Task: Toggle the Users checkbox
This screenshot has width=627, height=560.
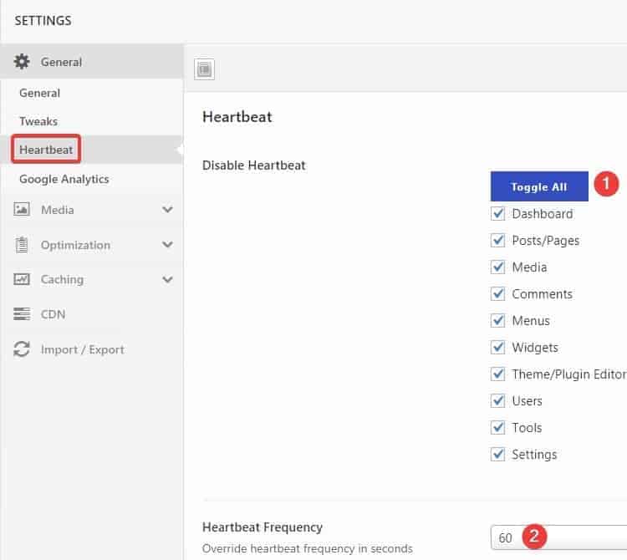Action: (x=498, y=401)
